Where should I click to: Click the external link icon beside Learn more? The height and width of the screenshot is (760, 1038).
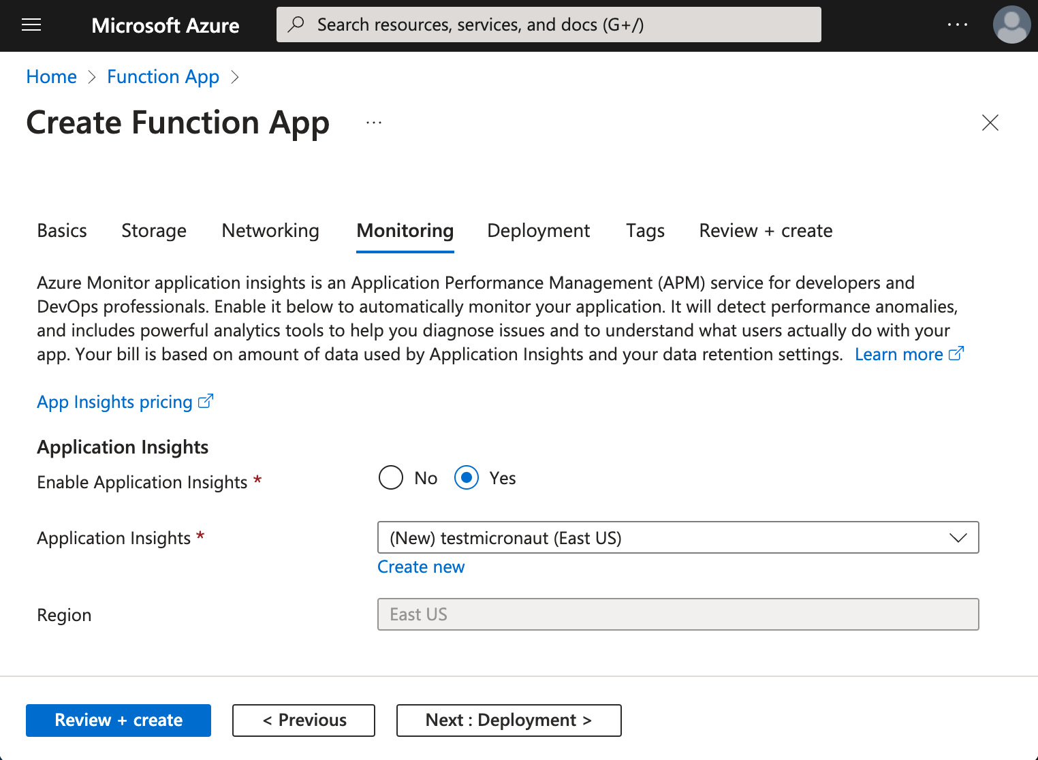956,353
